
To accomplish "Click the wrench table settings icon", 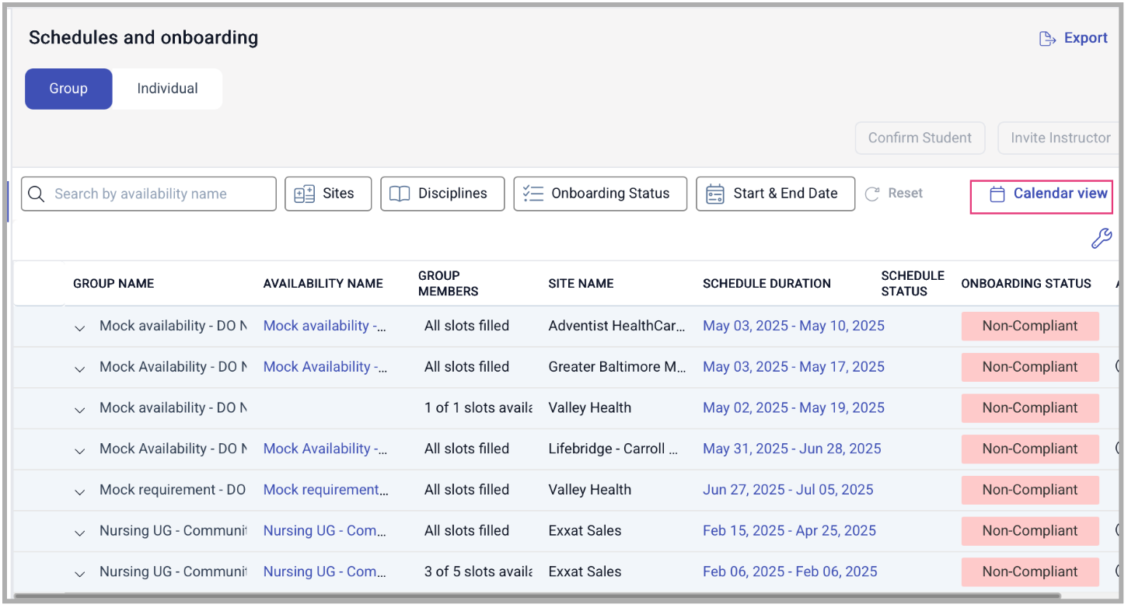I will [x=1102, y=239].
